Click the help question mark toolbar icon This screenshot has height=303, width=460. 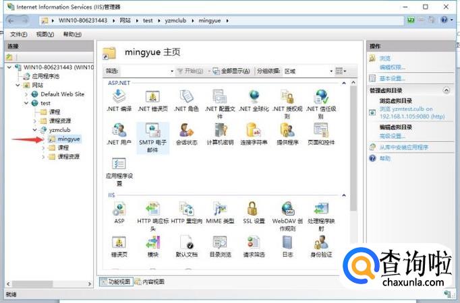(x=444, y=20)
